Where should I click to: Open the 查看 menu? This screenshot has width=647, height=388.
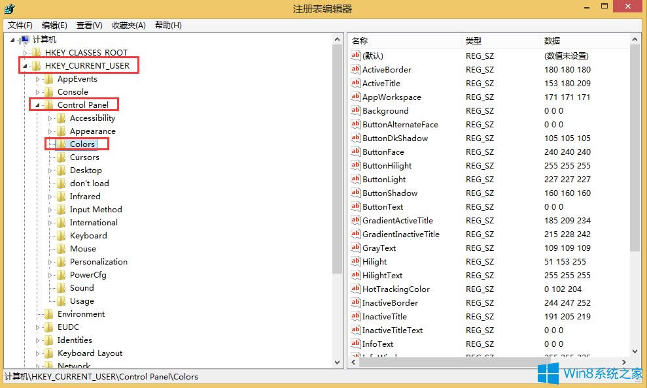point(89,25)
